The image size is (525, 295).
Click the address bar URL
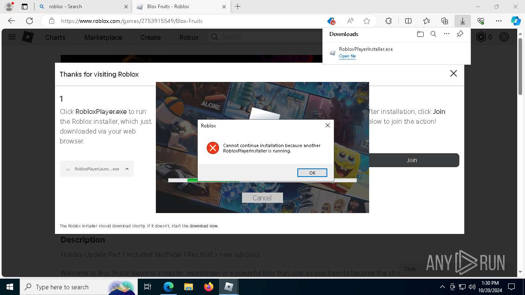tap(132, 21)
